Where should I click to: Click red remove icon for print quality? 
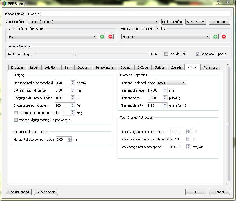(224, 36)
